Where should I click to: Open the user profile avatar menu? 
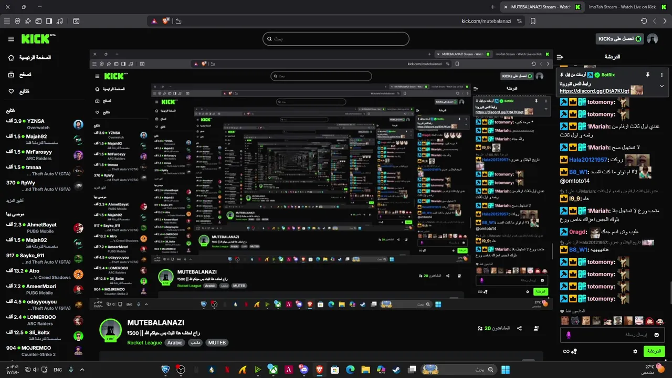[x=653, y=39]
